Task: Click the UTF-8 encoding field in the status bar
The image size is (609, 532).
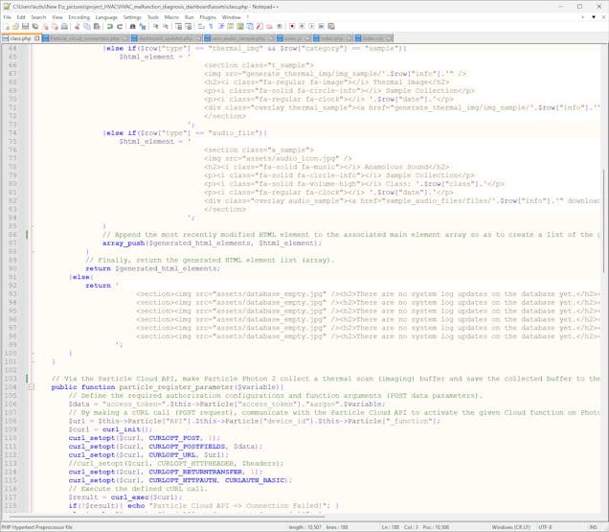Action: (x=547, y=526)
